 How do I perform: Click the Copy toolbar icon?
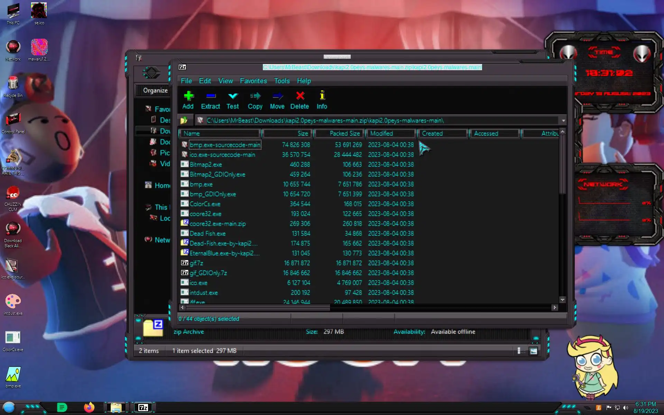(x=255, y=100)
